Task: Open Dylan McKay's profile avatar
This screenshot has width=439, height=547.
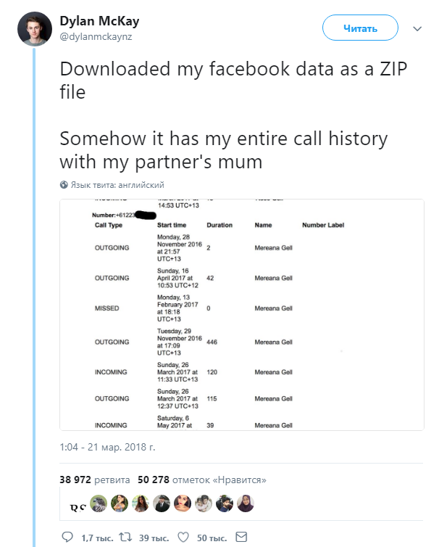Action: (33, 29)
